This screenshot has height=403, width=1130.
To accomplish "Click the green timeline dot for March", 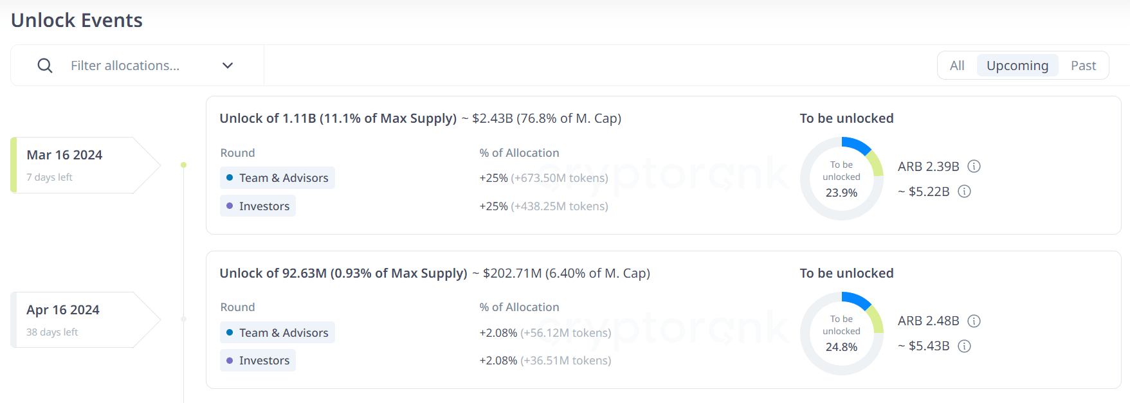I will (x=184, y=165).
